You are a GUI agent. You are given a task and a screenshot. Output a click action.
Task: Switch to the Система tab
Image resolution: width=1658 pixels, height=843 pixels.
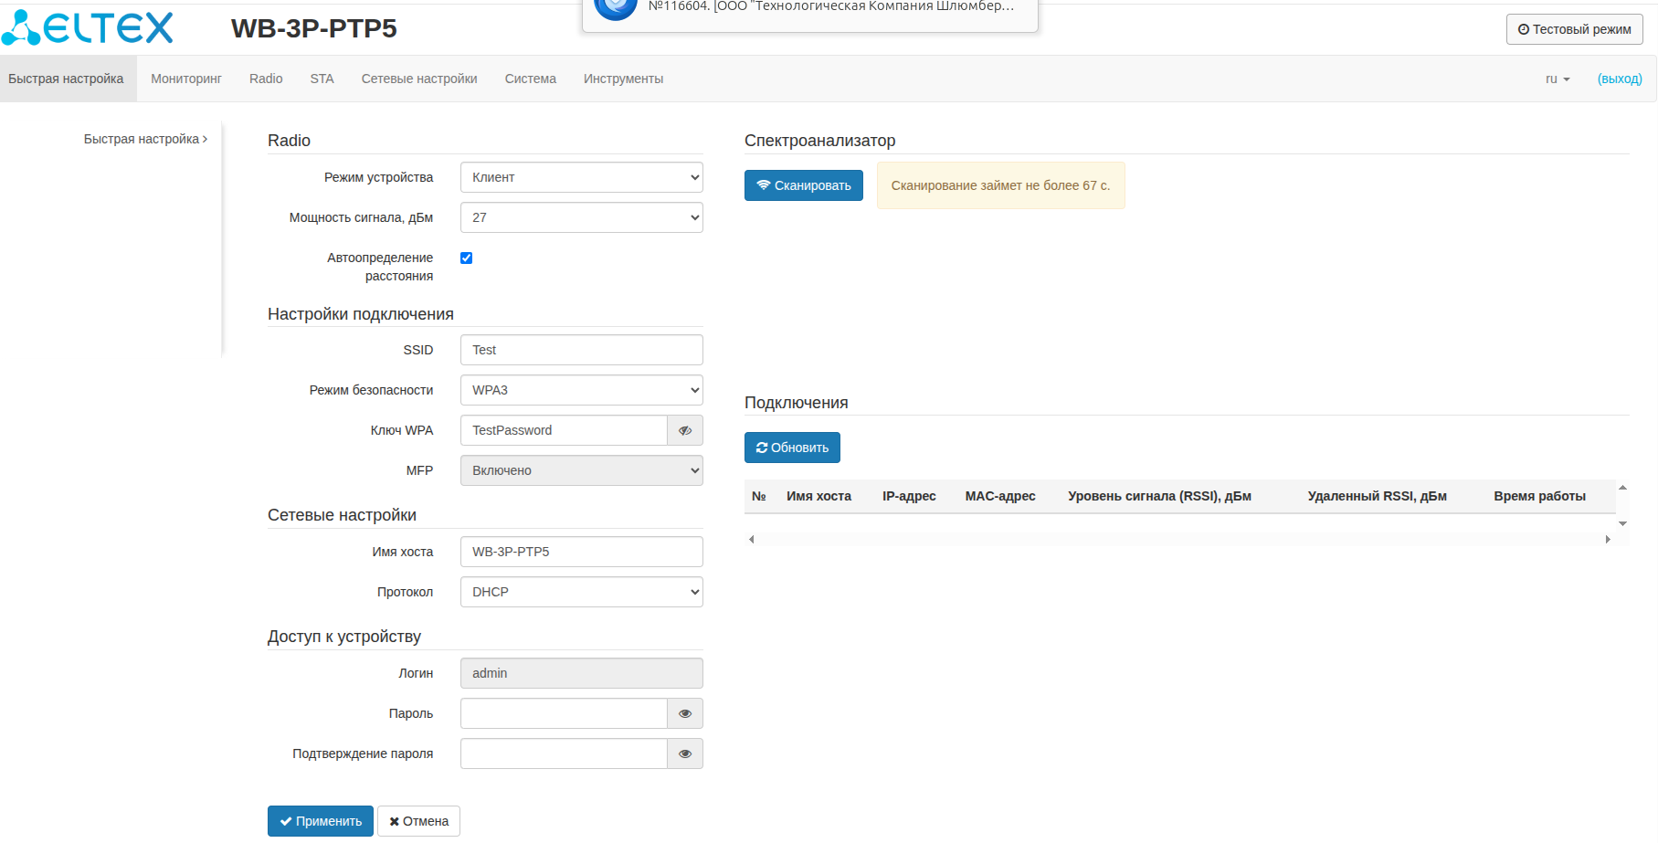point(530,79)
